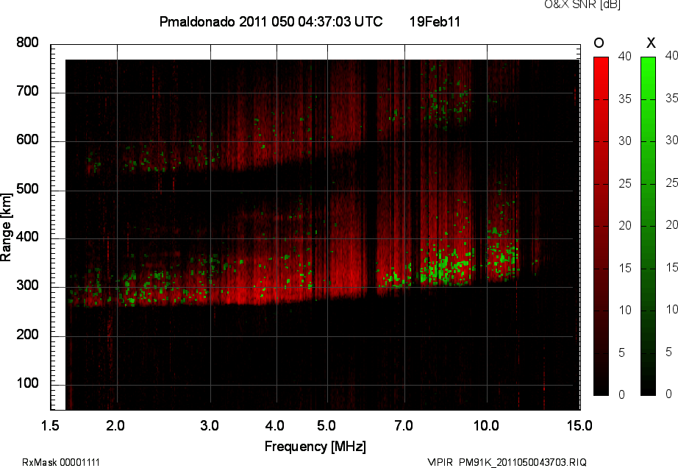This screenshot has height=468, width=678.
Task: Click the '5.0' frequency tick label
Action: [x=326, y=425]
